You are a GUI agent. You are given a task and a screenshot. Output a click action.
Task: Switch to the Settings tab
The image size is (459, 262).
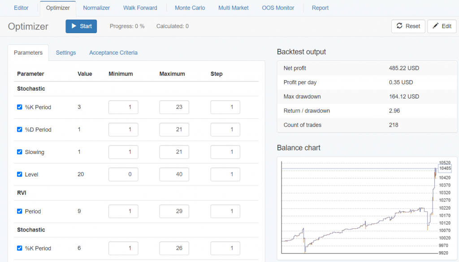click(x=65, y=52)
